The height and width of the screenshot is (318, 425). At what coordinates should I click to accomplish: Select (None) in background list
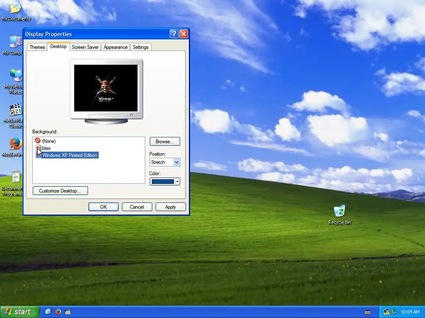tap(49, 141)
